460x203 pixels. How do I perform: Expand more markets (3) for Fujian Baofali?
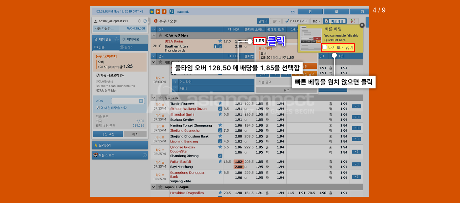click(356, 164)
